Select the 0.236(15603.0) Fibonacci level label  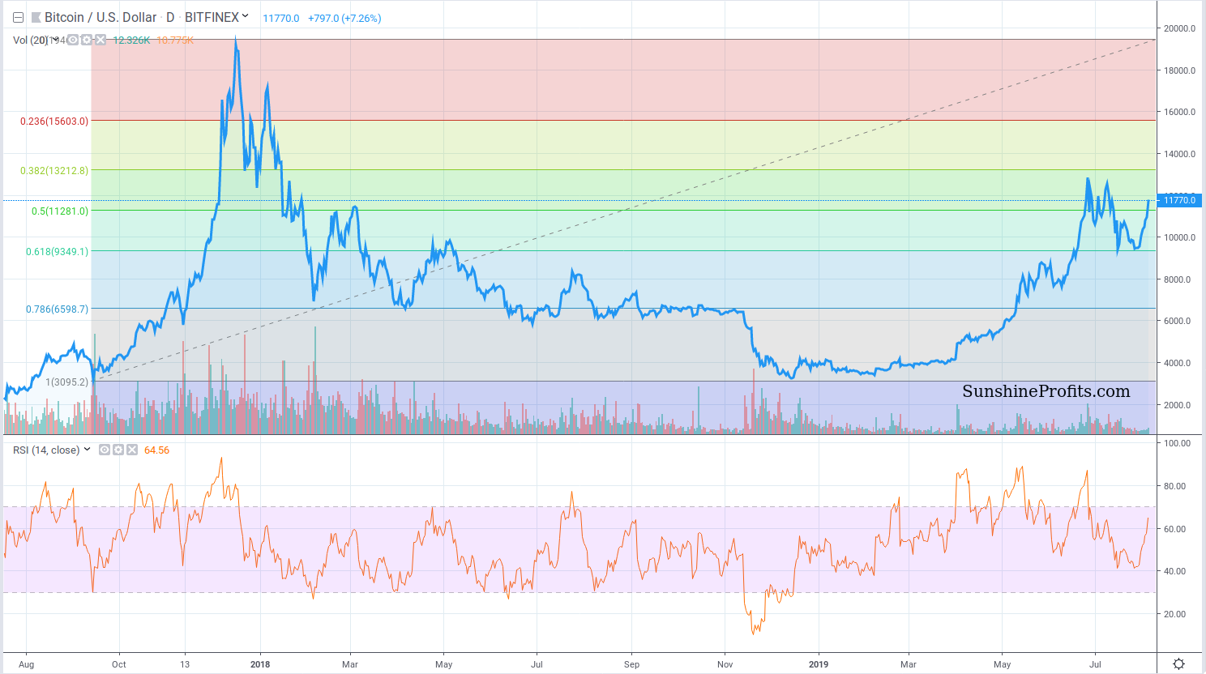tap(54, 121)
